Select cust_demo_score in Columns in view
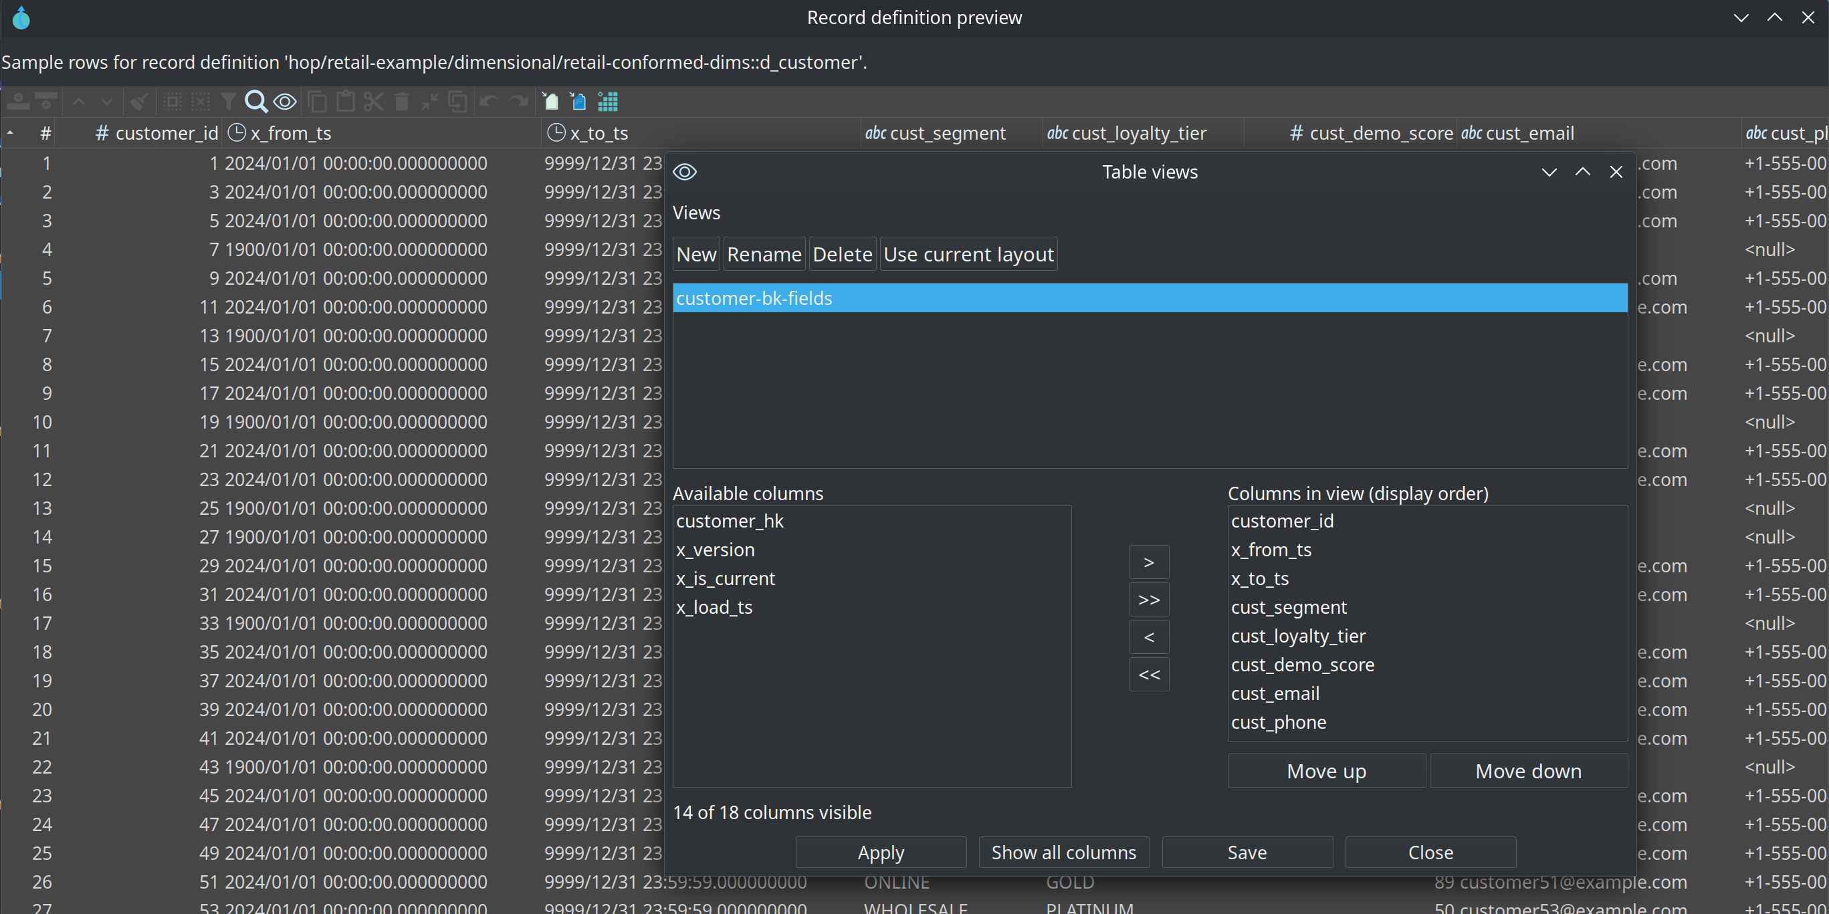Screen dimensions: 1829x914 [1427, 665]
